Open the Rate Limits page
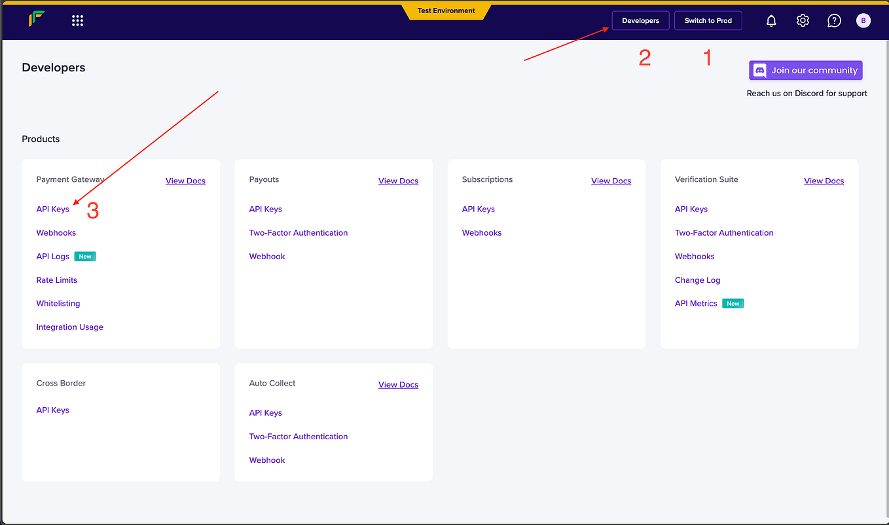Image resolution: width=889 pixels, height=525 pixels. pyautogui.click(x=56, y=280)
